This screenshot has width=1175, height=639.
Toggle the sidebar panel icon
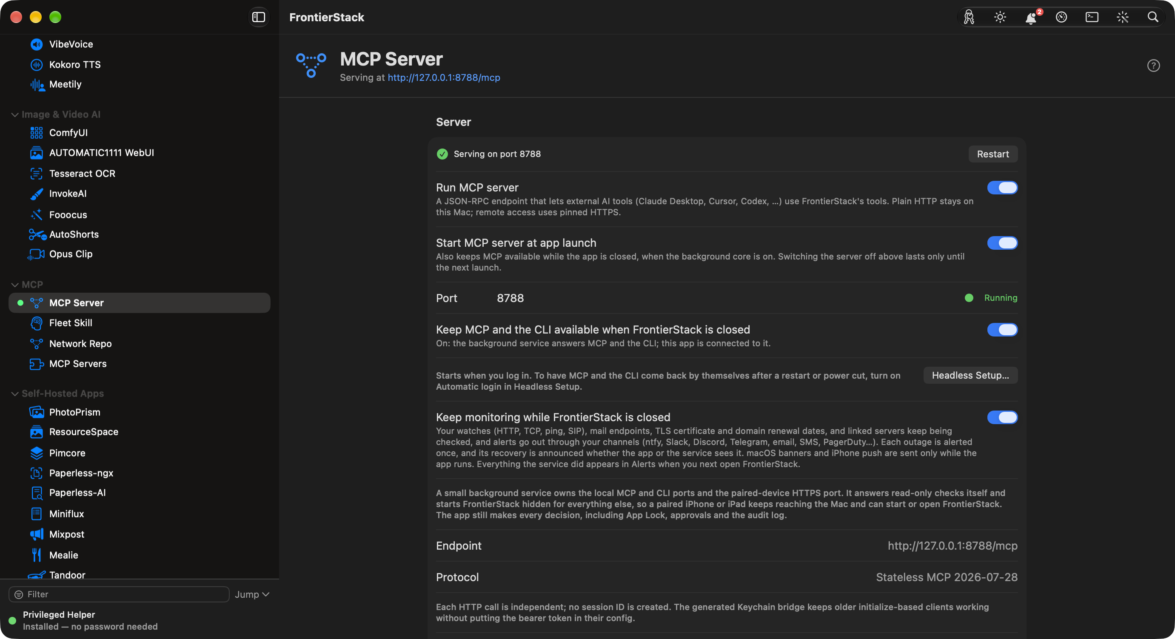[x=259, y=17]
